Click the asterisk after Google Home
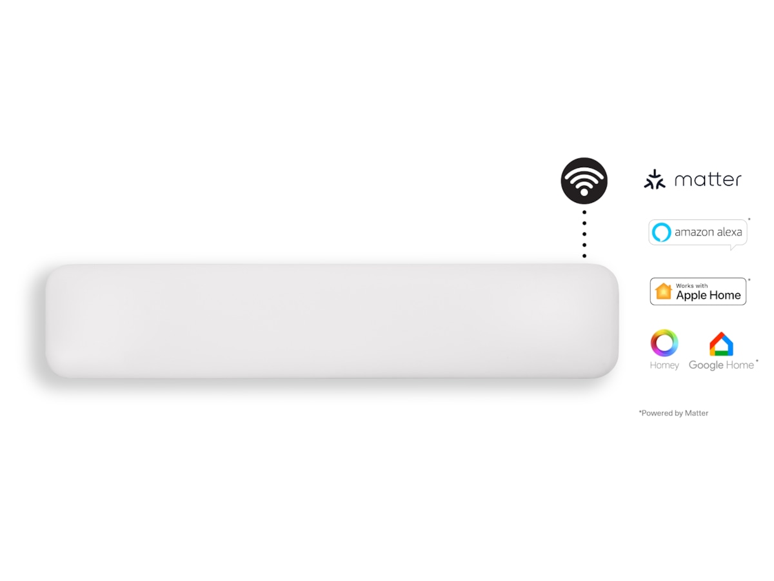Image resolution: width=774 pixels, height=581 pixels. 757,362
